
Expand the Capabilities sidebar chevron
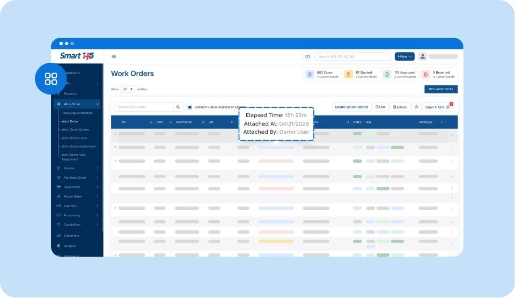tap(97, 224)
